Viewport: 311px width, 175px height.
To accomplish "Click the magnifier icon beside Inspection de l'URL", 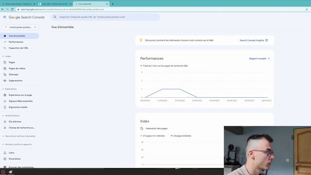I will [5, 48].
